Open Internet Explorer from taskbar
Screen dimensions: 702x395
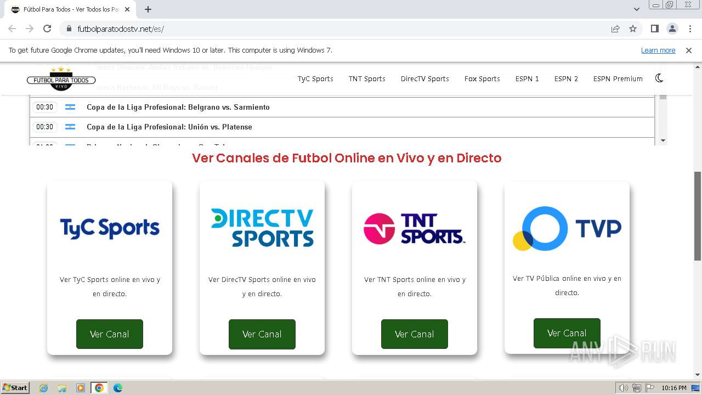[44, 388]
